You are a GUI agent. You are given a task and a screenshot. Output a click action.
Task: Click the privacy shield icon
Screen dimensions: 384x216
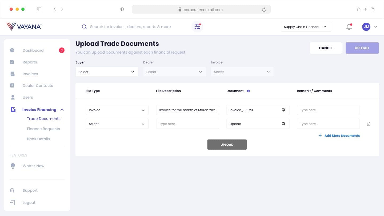point(122,9)
